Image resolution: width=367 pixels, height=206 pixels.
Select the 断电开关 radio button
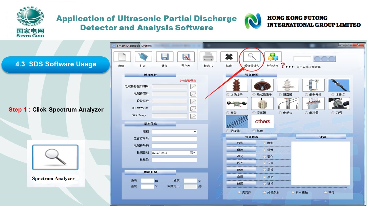click(x=307, y=94)
